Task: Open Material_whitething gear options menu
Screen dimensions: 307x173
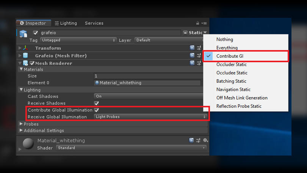Action: point(205,140)
